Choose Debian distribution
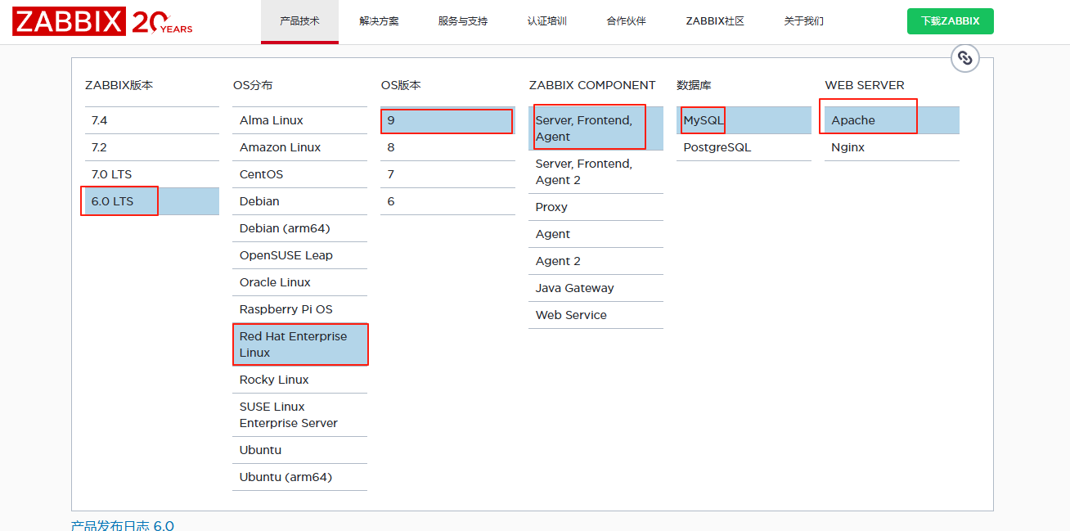 300,201
